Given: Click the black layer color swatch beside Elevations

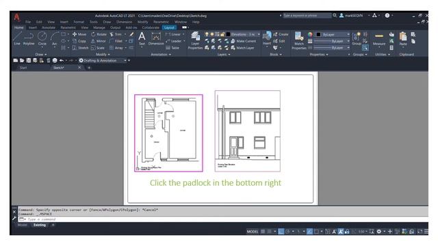Looking at the screenshot, I should point(228,34).
